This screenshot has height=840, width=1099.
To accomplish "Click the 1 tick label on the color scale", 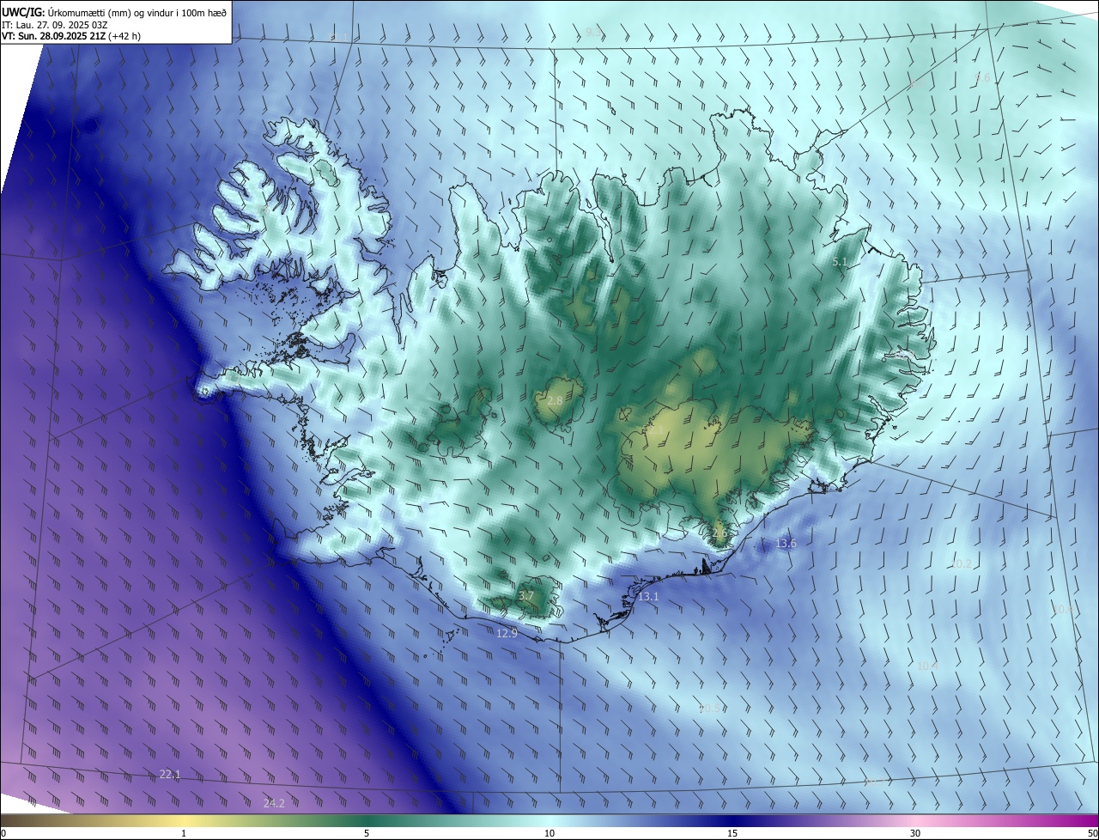I will coord(184,834).
